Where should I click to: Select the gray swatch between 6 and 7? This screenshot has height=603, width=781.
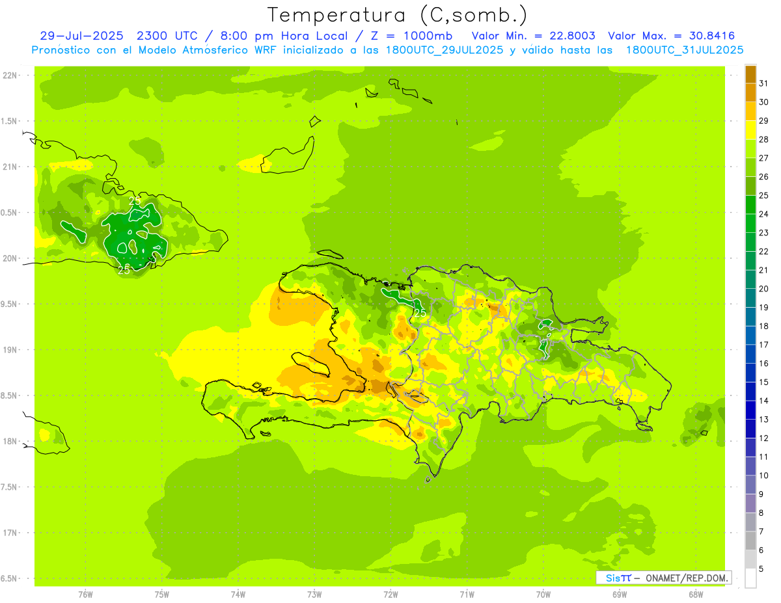point(750,541)
